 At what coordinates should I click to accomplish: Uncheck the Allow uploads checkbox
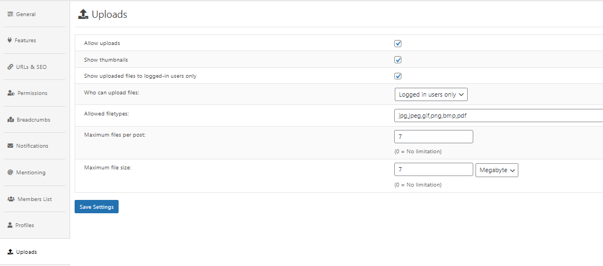(x=398, y=43)
